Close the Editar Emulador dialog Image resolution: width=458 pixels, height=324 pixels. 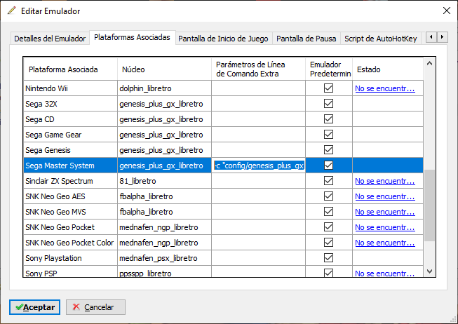pos(446,11)
